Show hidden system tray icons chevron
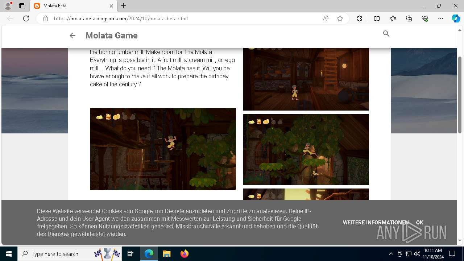464x261 pixels. click(x=391, y=254)
